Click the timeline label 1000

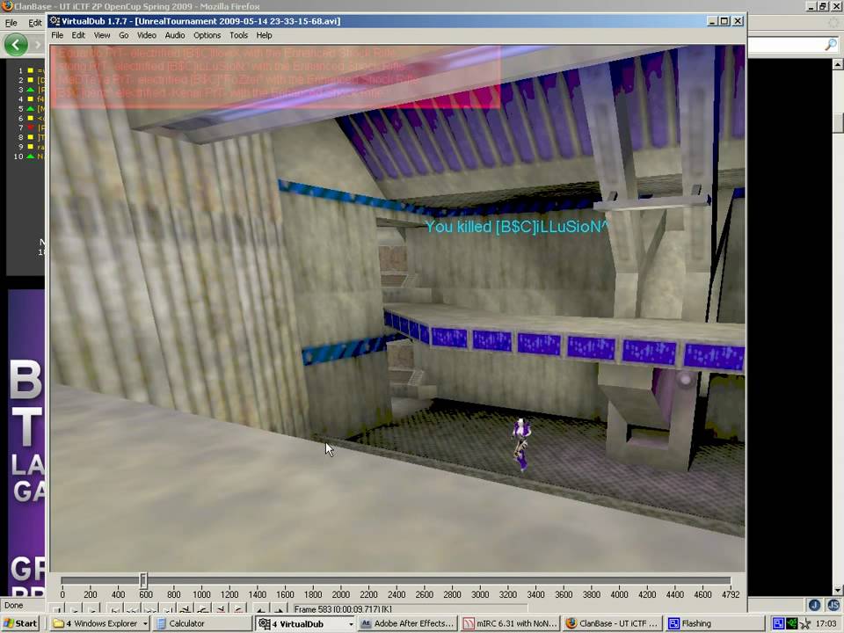point(201,594)
